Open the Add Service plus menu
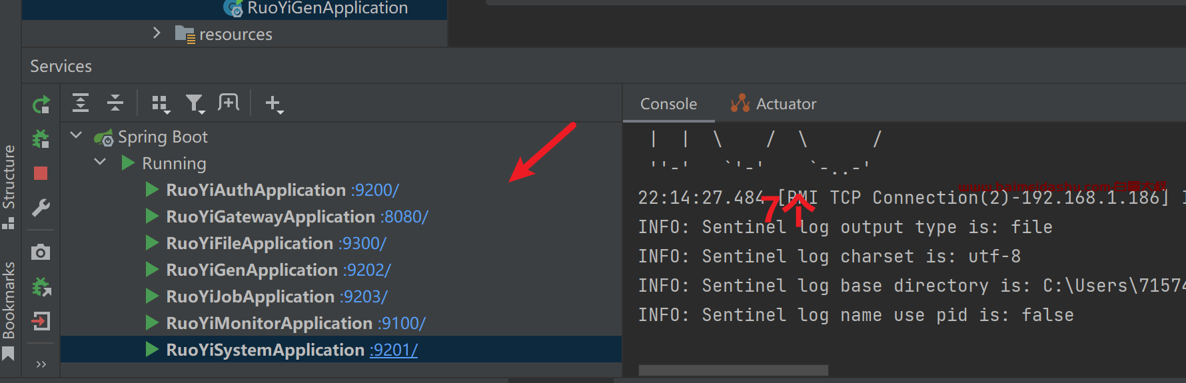1186x383 pixels. coord(275,104)
